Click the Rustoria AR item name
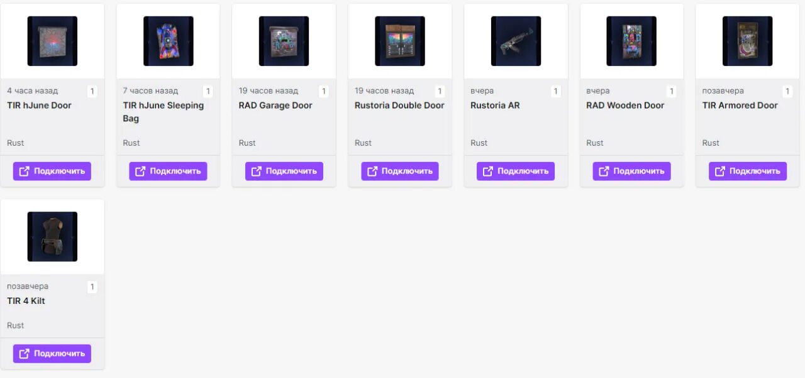Viewport: 805px width, 378px height. point(495,105)
